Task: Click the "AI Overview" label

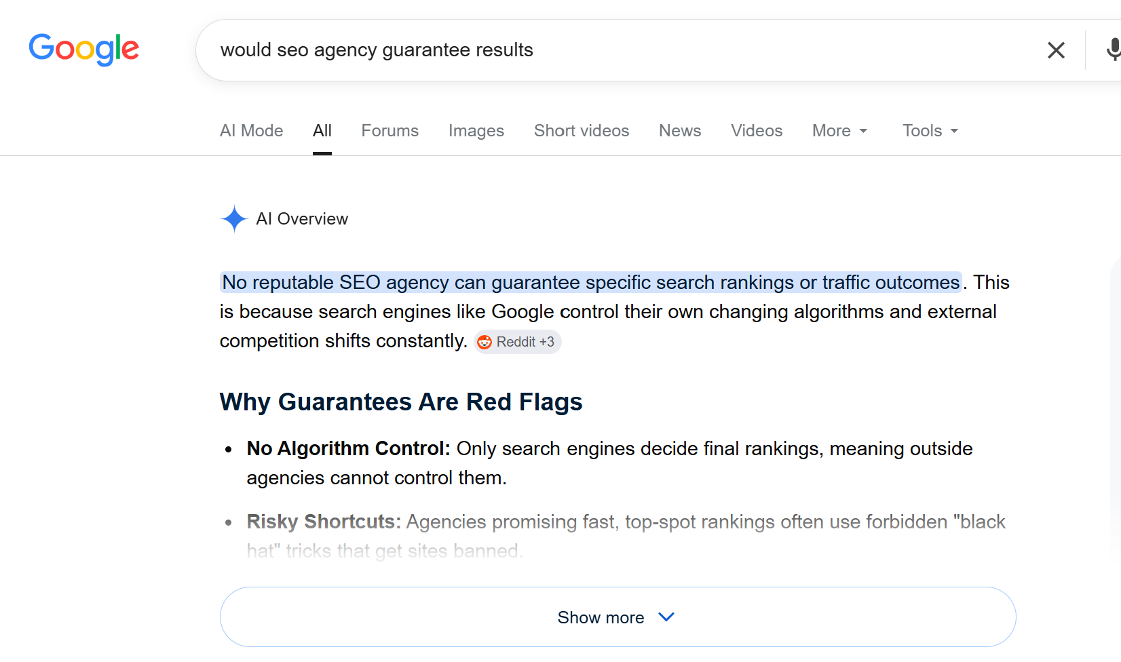Action: click(x=302, y=219)
